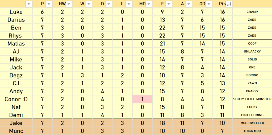Open the D column filter arrow

[109, 4]
